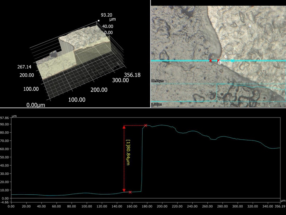
Task: Click the right red X marker labeled 1 in the microscope image
Action: [218, 61]
